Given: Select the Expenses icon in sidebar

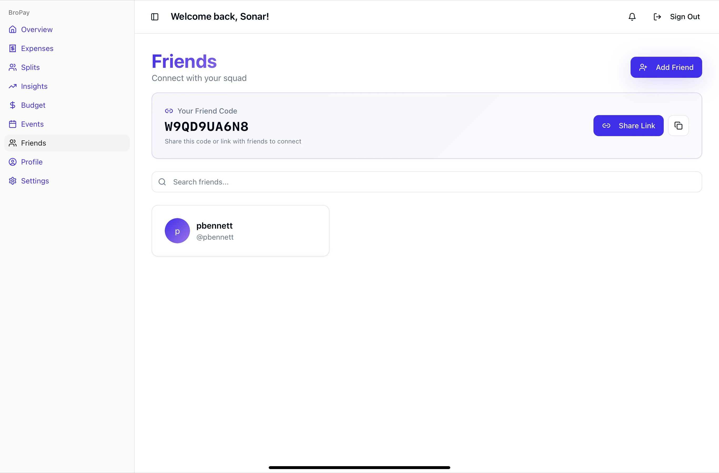Looking at the screenshot, I should pyautogui.click(x=12, y=48).
